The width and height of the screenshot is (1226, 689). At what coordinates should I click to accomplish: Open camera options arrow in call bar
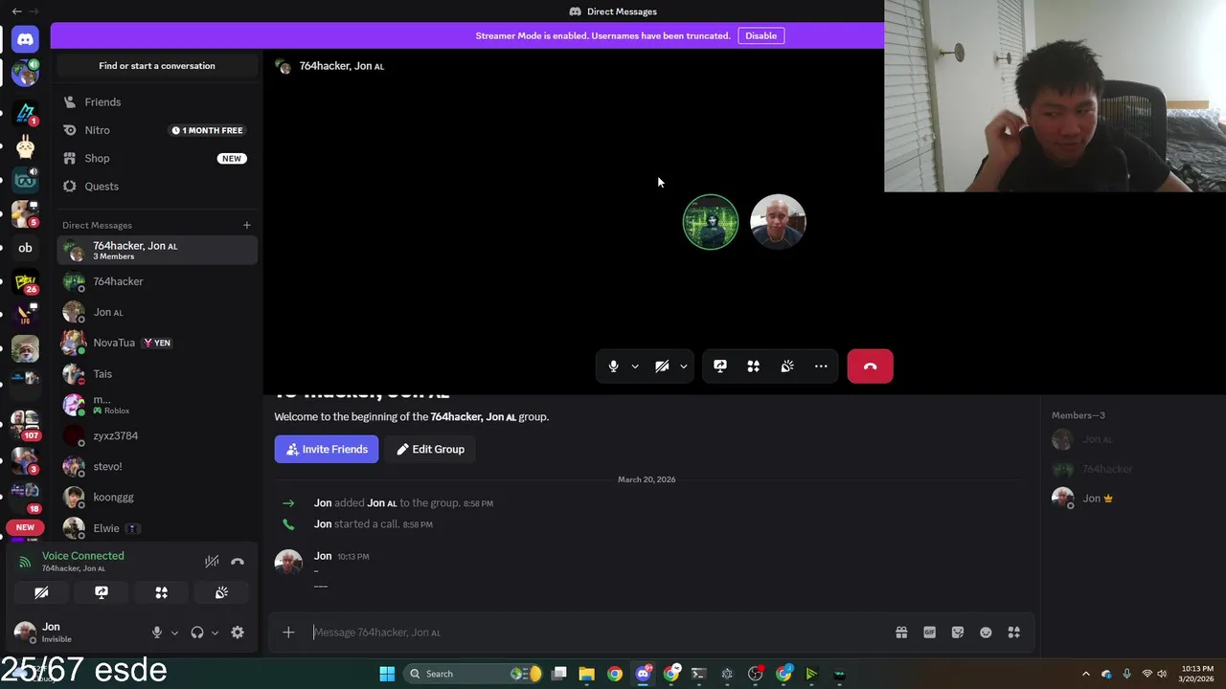point(683,367)
